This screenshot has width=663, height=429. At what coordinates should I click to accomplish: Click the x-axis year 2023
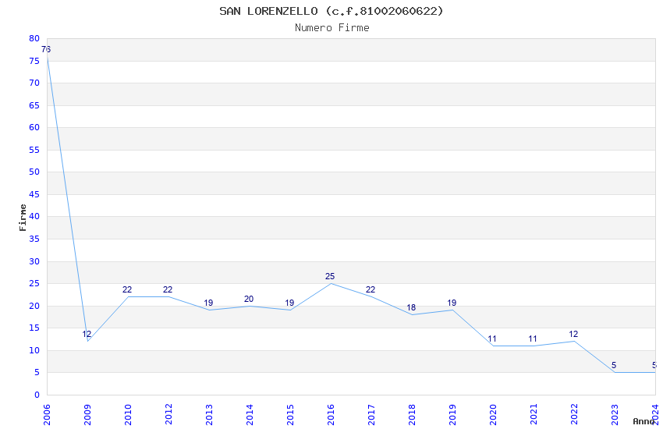click(x=615, y=415)
